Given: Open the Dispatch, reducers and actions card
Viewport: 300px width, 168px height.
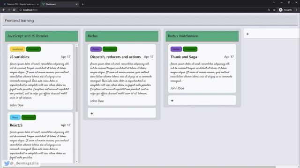Looking at the screenshot, I should 115,57.
